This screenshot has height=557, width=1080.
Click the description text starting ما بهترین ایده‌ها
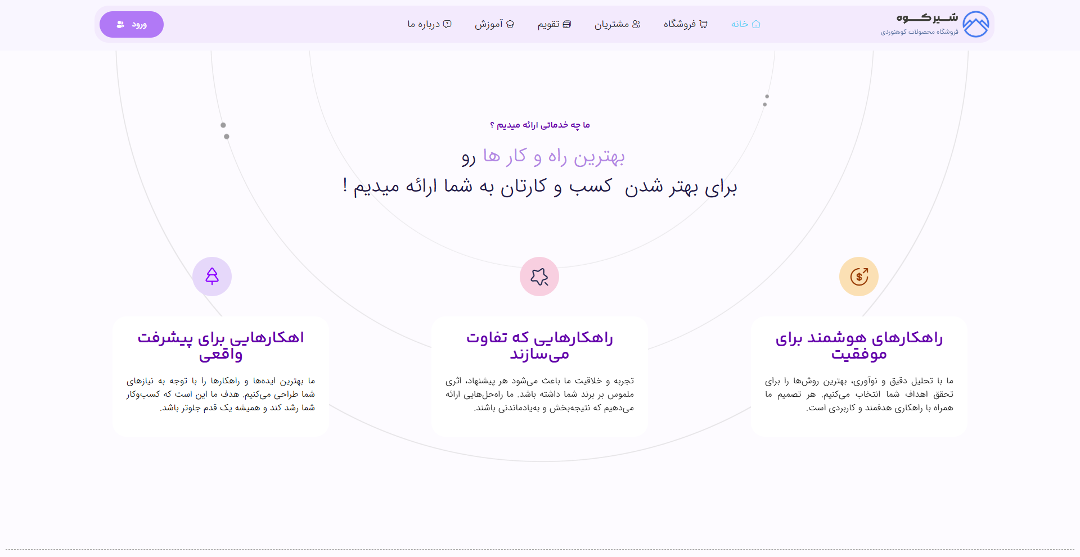(x=220, y=394)
